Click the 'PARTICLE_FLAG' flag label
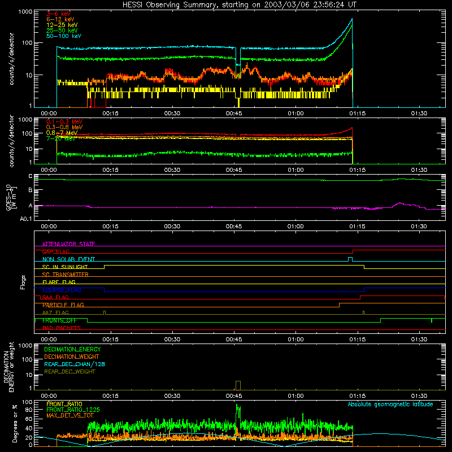Image resolution: width=452 pixels, height=452 pixels. [63, 305]
